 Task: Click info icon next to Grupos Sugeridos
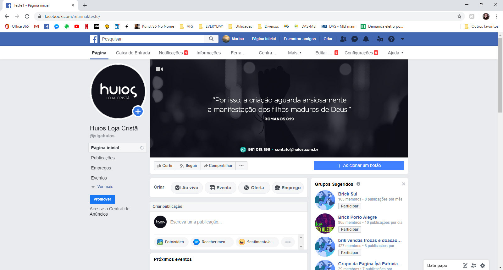(358, 184)
